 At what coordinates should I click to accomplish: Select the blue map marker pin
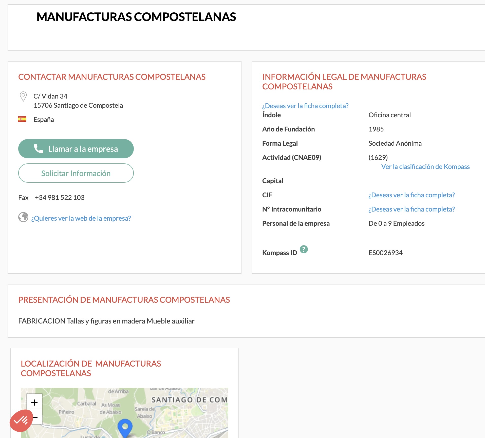pos(125,427)
